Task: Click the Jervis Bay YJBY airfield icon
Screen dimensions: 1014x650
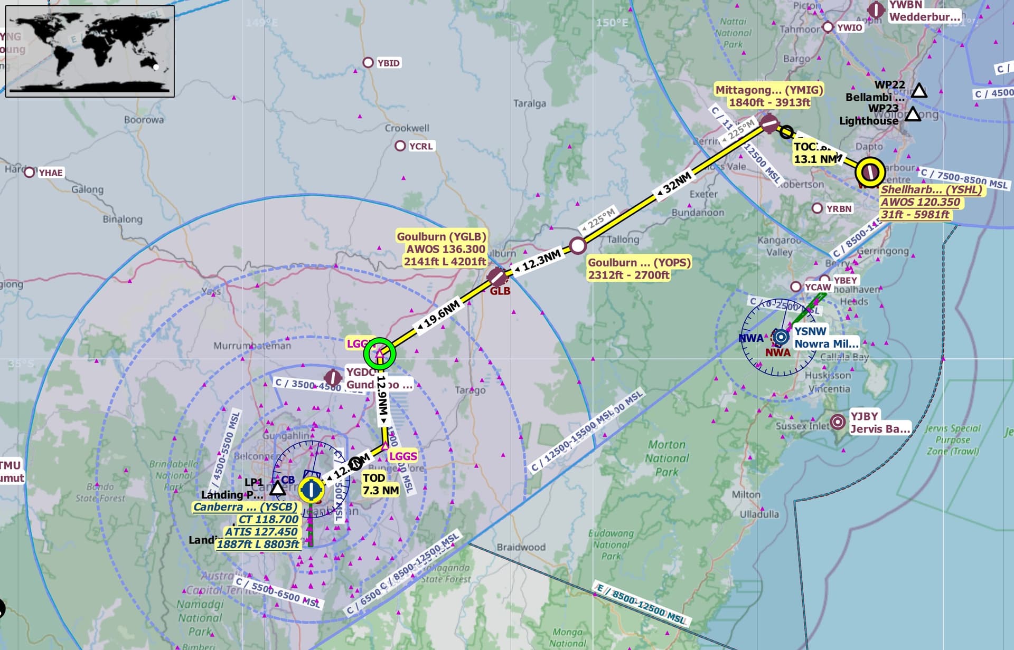Action: click(839, 422)
